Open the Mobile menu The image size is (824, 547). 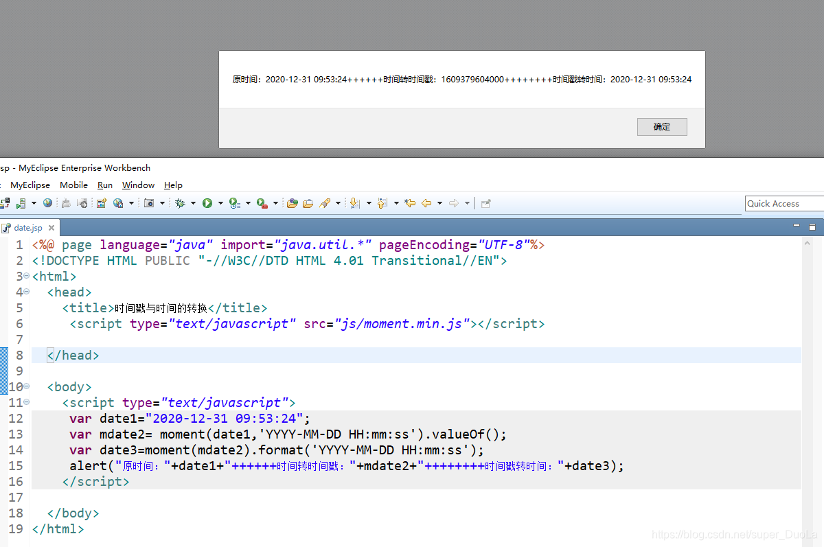[73, 185]
